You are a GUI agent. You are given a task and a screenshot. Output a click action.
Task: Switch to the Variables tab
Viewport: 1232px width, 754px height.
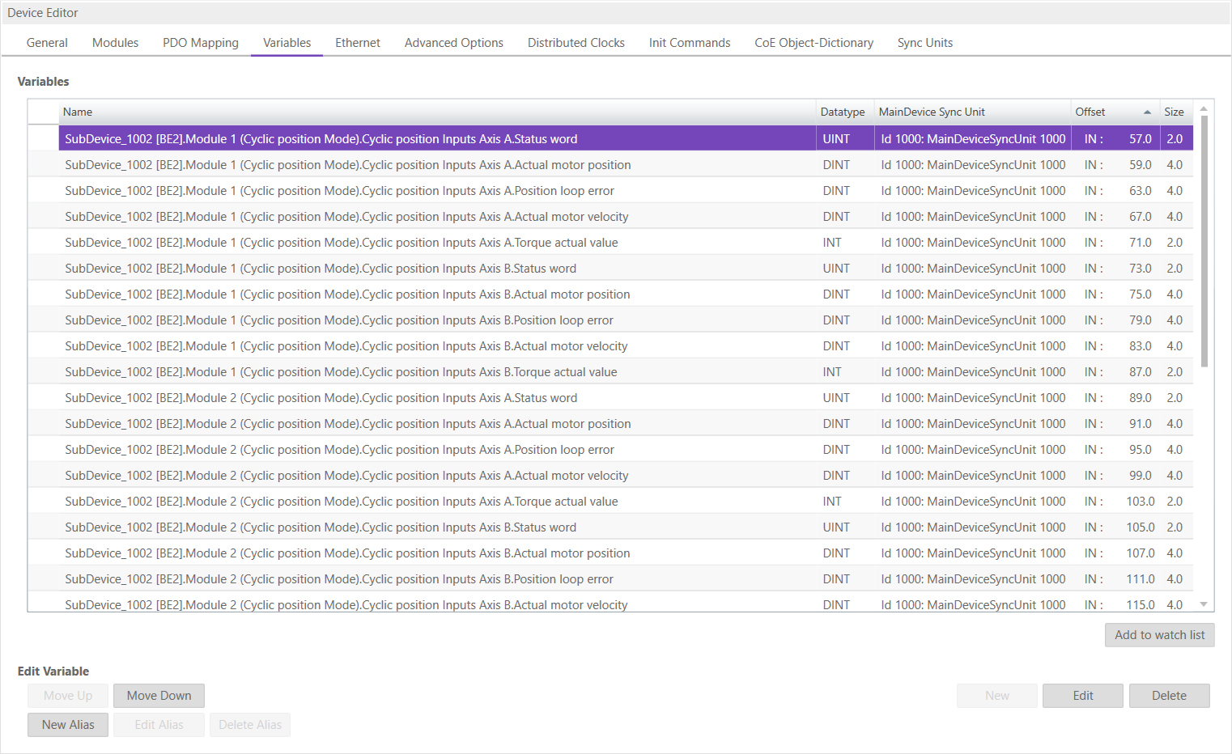[x=286, y=42]
